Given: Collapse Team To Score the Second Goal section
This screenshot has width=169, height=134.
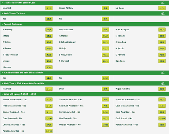Looking at the screenshot, I should point(3,3).
